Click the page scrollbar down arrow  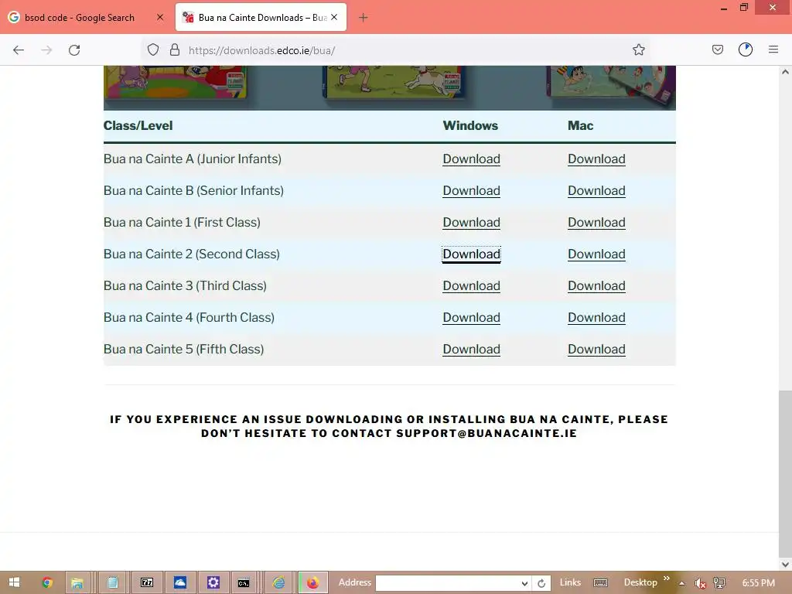tap(785, 564)
